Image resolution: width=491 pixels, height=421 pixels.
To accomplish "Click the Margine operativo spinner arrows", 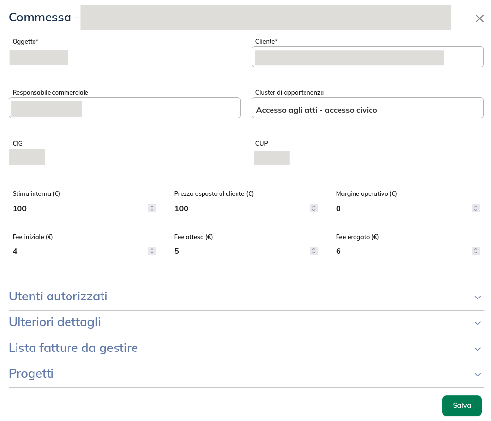I will pos(475,208).
